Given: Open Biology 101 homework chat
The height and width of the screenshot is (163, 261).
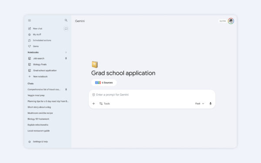Looking at the screenshot, I should 38,119.
